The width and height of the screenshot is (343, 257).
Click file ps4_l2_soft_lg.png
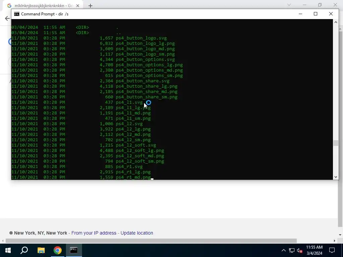[x=140, y=151]
